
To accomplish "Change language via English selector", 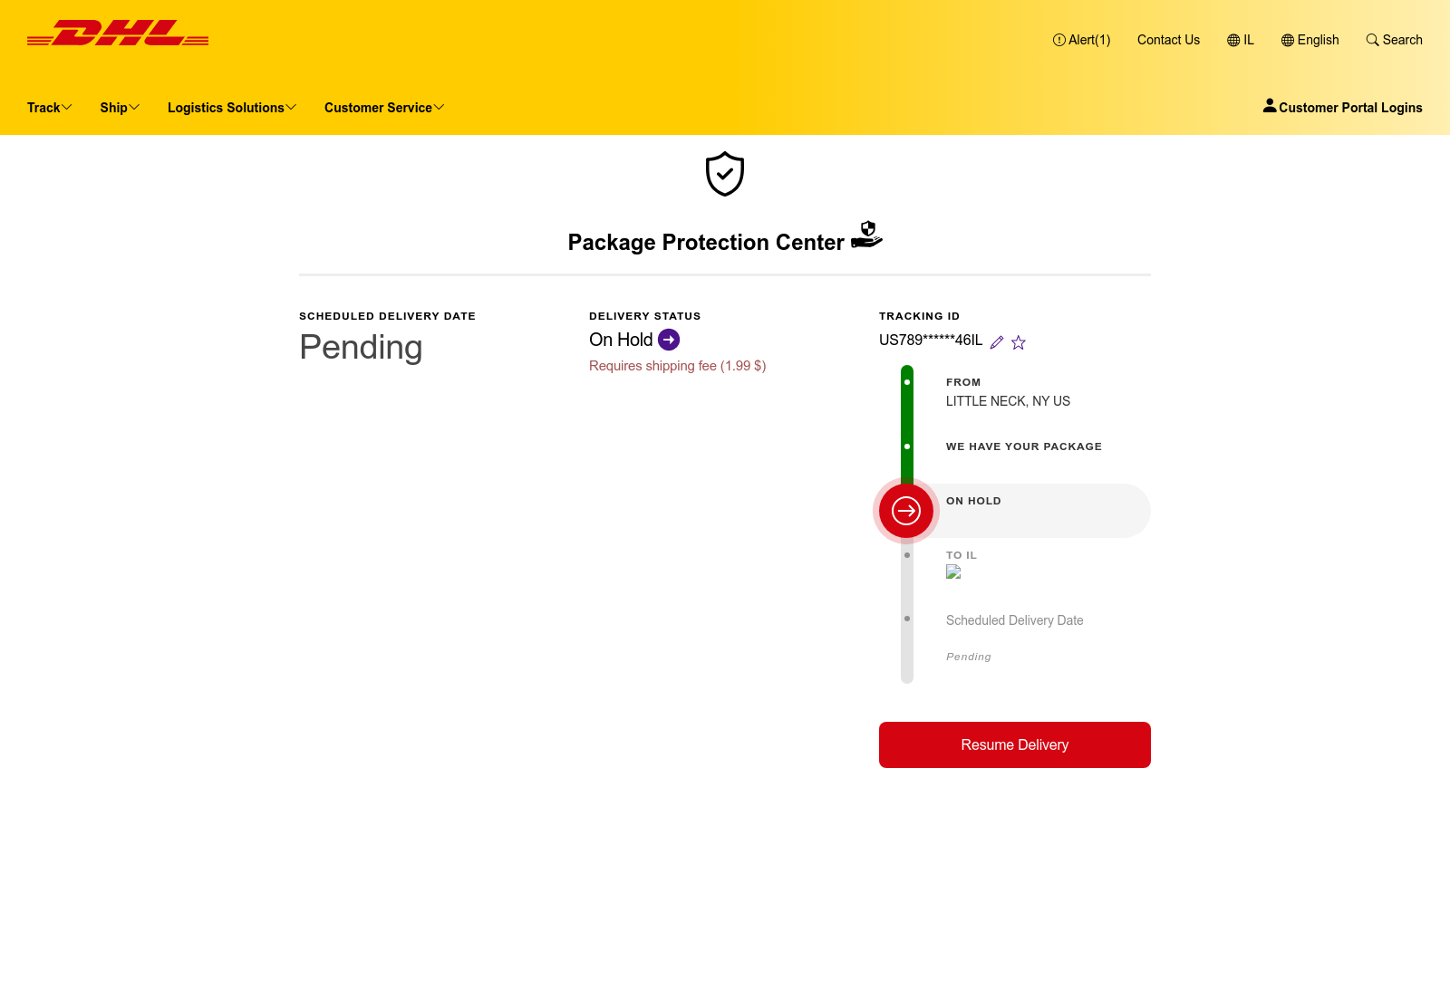I will [1310, 40].
